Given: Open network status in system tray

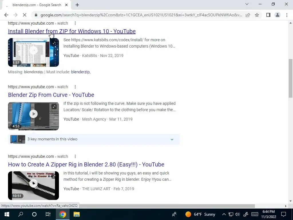Looking at the screenshot, I should [231, 214].
